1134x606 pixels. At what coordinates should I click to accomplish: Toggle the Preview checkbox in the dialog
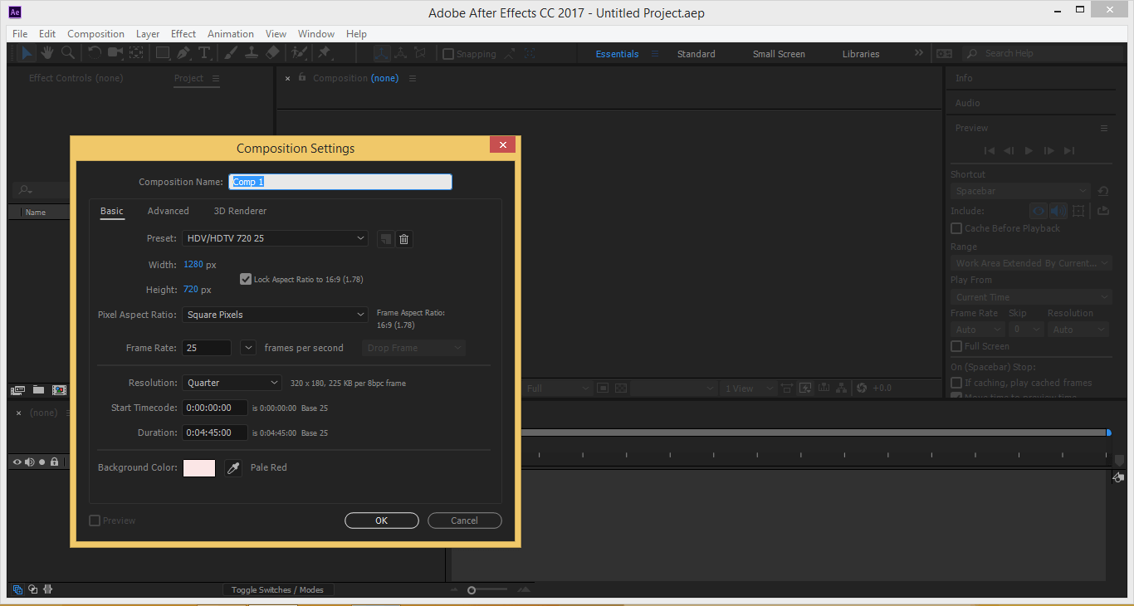pos(95,520)
